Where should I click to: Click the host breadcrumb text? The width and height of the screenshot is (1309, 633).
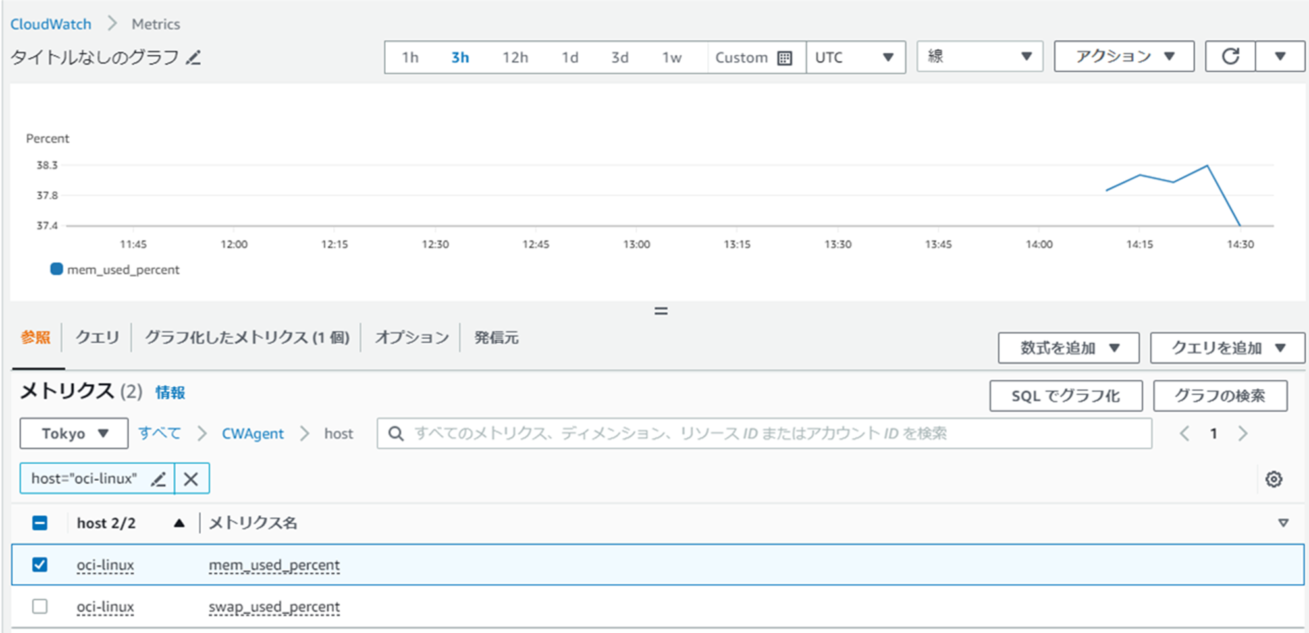pyautogui.click(x=338, y=433)
